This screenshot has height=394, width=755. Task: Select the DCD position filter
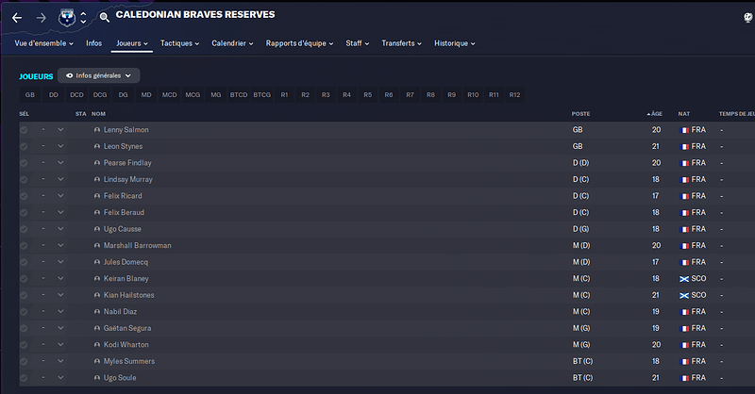[76, 95]
